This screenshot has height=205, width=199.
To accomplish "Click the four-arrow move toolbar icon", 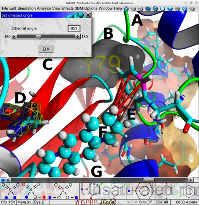I will click(184, 9).
